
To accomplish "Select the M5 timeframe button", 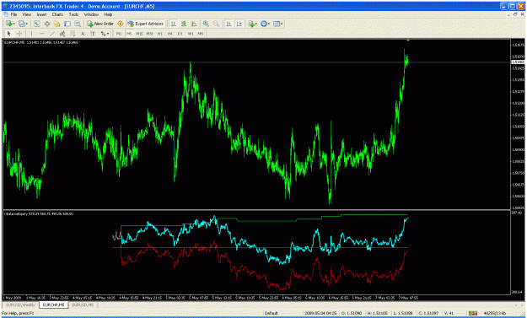I will 129,33.
